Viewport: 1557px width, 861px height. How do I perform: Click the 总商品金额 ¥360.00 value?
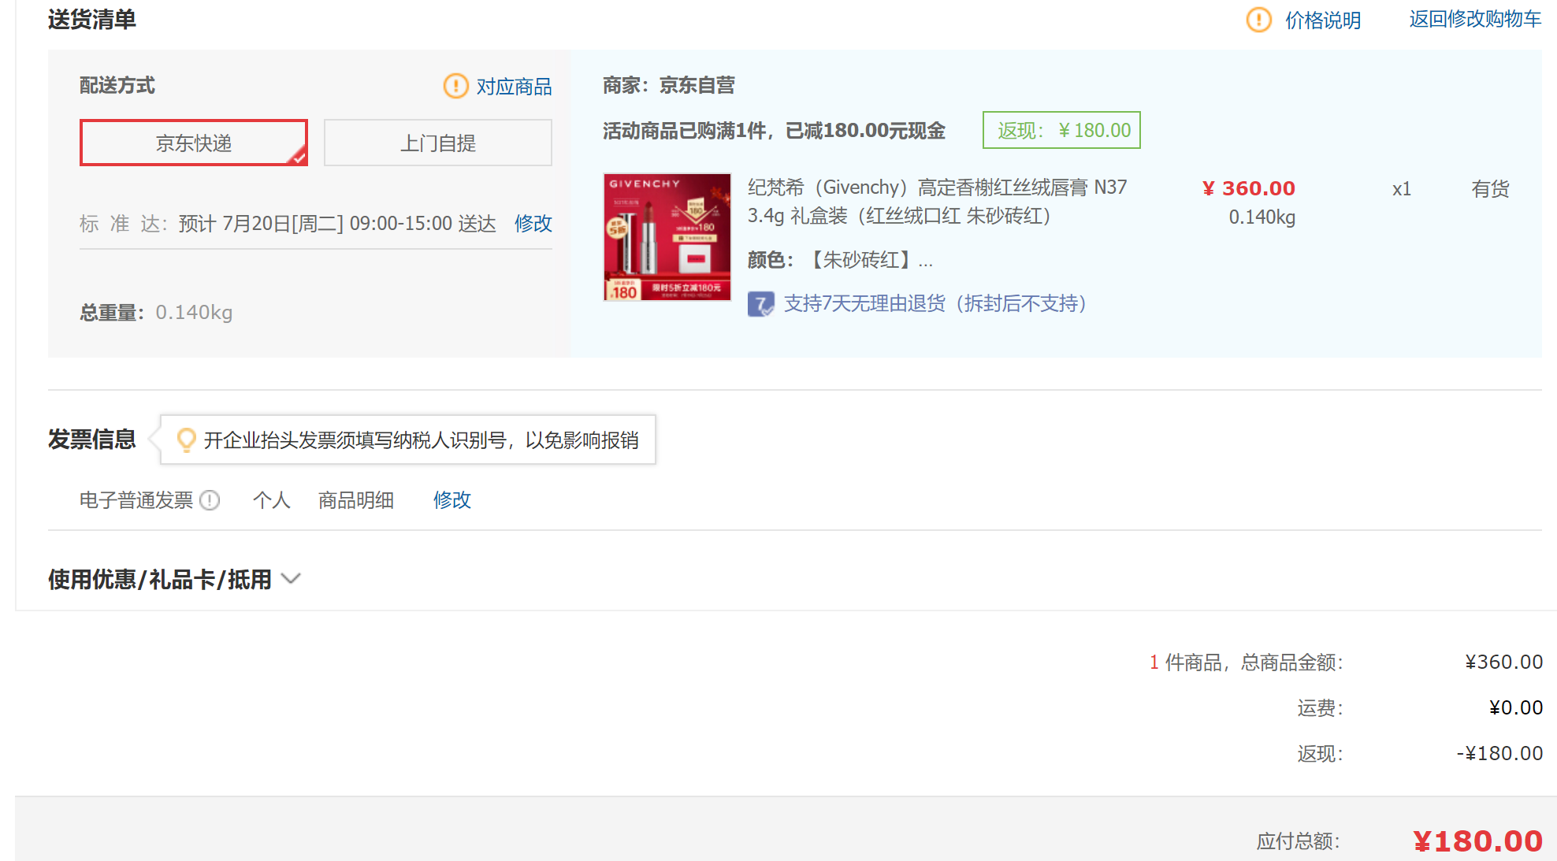point(1503,662)
